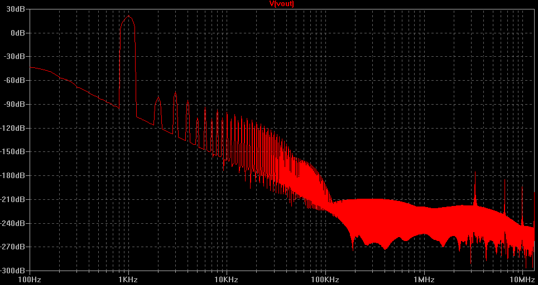The image size is (538, 285).
Task: Click the -180dB y-axis label
Action: pos(12,175)
